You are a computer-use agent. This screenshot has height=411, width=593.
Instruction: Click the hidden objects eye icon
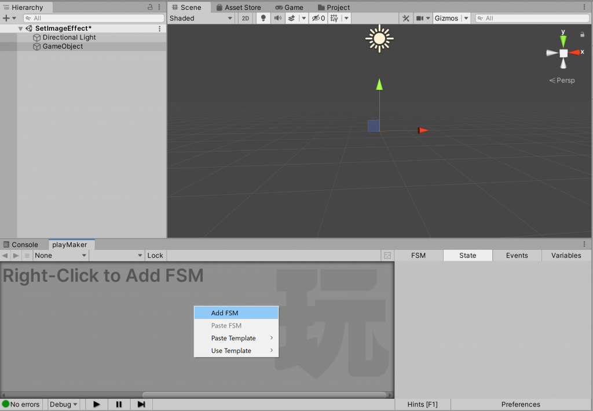point(317,18)
